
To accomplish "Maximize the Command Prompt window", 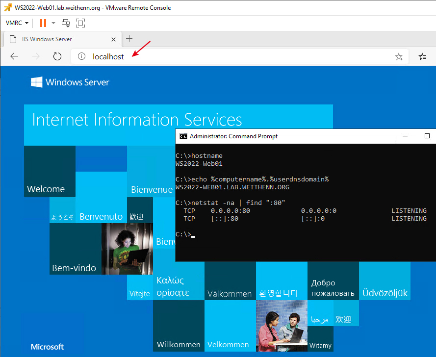I will pyautogui.click(x=427, y=136).
